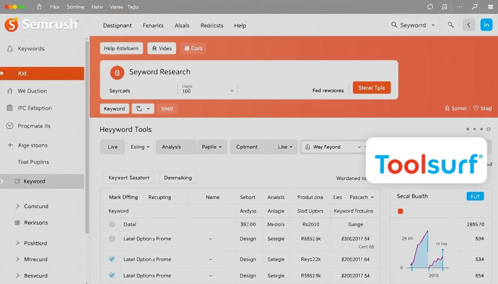Uncheck the checkbox in the last Latel Dptions Prome row
Screen dimensions: 498x284
112,275
